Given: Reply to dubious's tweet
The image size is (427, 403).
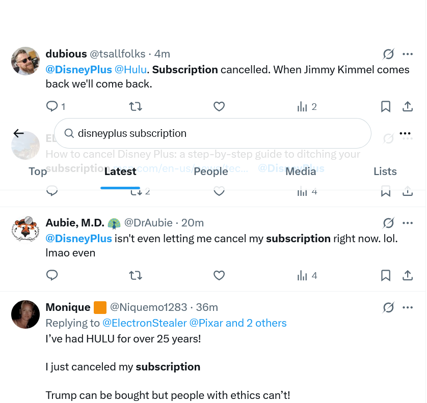Looking at the screenshot, I should tap(52, 106).
